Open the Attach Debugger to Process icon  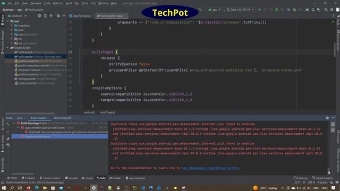[294, 10]
